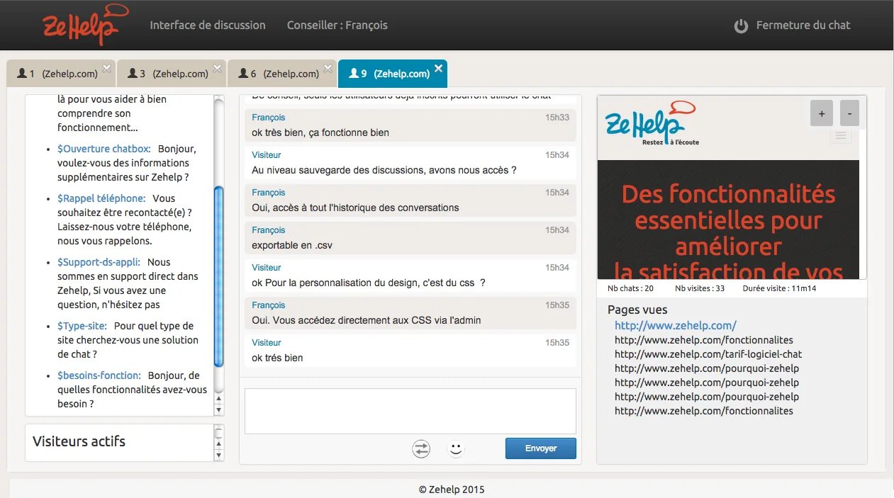Click the power icon beside Fermeture du chat
This screenshot has height=498, width=894.
(741, 26)
